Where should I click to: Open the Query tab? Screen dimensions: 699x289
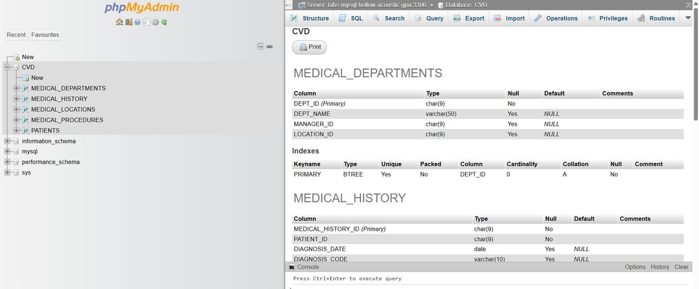coord(429,18)
